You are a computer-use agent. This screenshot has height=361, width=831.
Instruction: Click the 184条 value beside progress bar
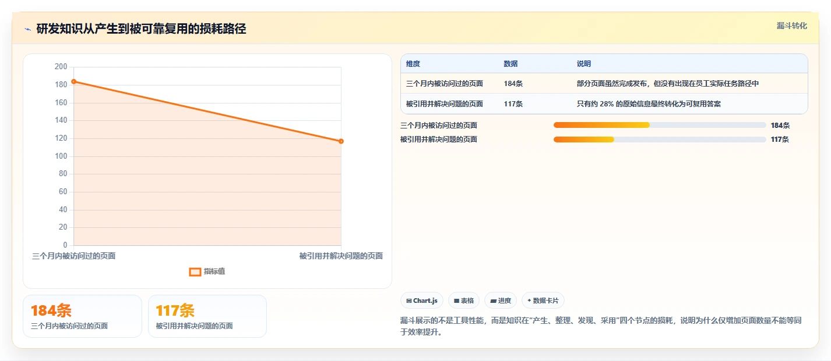[780, 125]
